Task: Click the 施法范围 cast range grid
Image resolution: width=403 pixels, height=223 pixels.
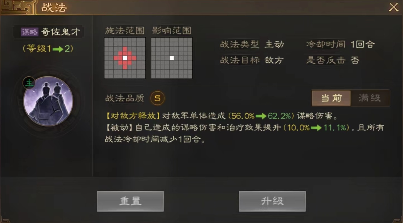Action: [x=125, y=58]
